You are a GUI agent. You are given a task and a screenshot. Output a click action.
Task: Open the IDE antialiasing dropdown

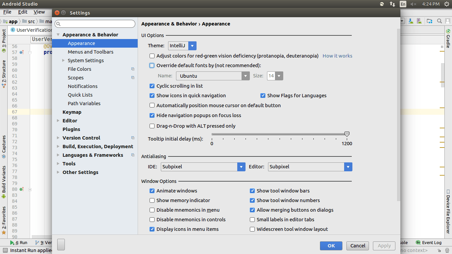point(203,167)
